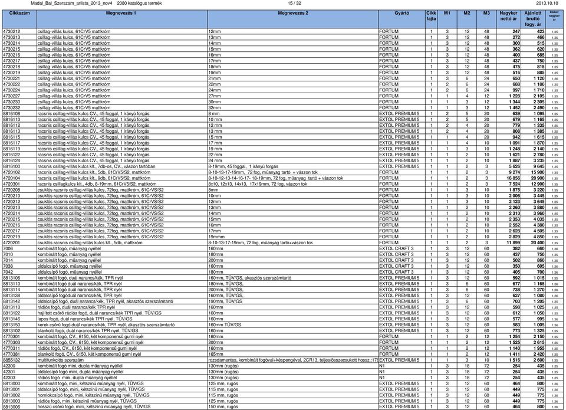Viewport: 566px width, 410px height.
Task: Click 'lapos fogó, duál narancs/kék TPR nyél, TÜV/GS'
Action: [85, 319]
